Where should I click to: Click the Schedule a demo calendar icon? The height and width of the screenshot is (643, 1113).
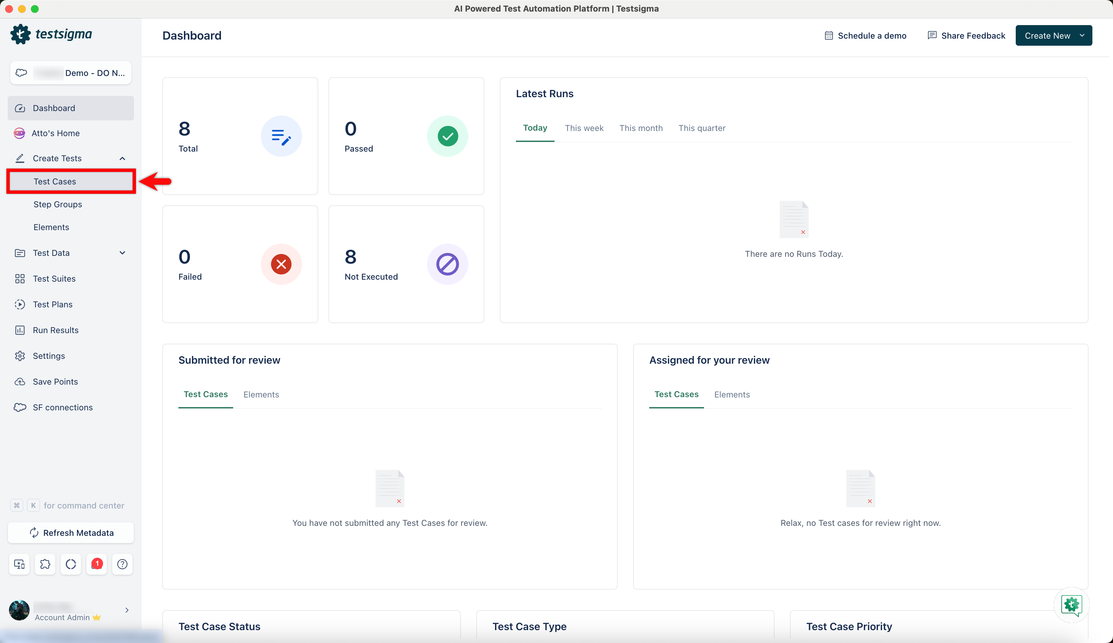click(x=829, y=35)
